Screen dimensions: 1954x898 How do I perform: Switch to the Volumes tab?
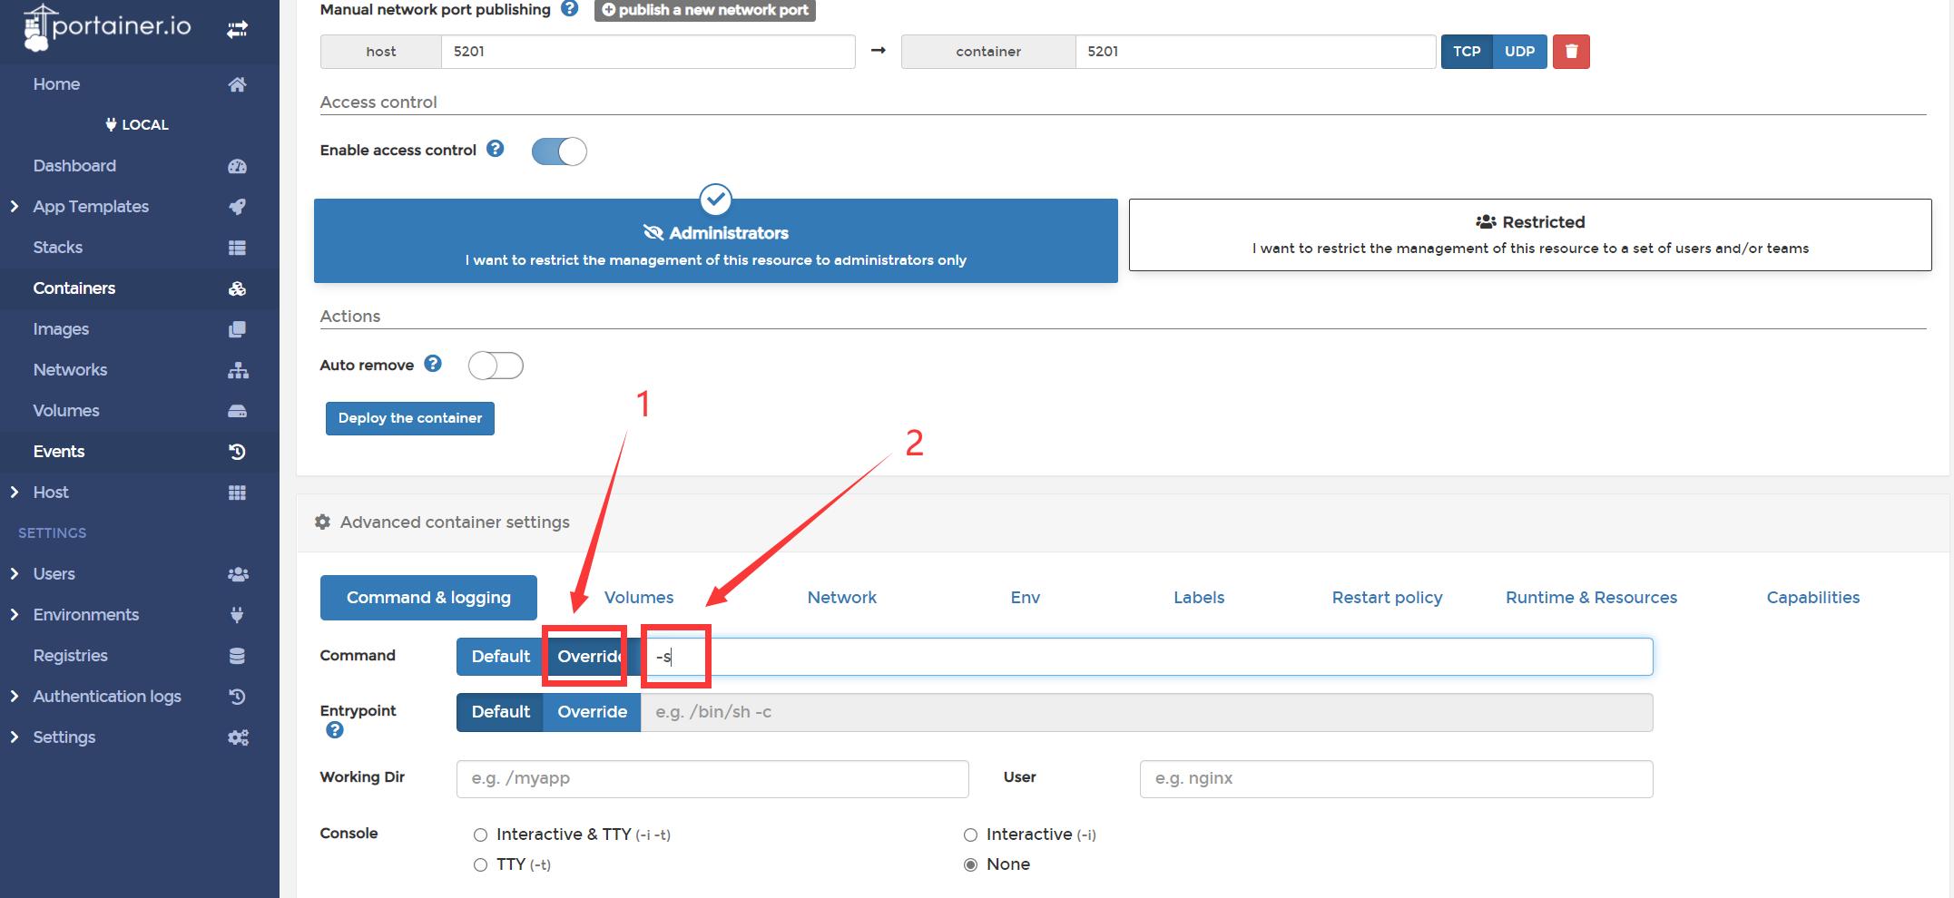[639, 598]
